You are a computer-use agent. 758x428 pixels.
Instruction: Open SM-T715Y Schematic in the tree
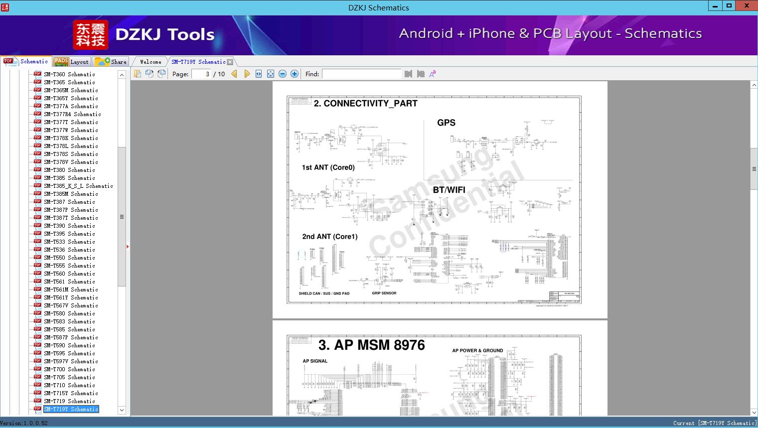click(71, 393)
